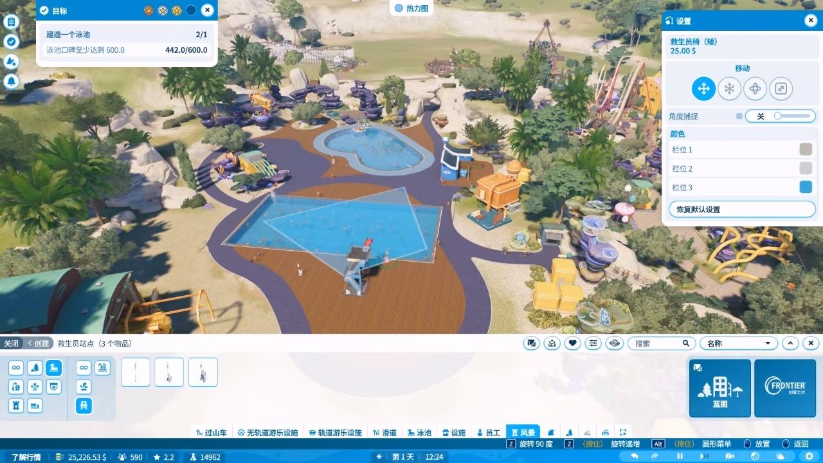Pause the game with pause button
This screenshot has width=823, height=463.
[680, 457]
